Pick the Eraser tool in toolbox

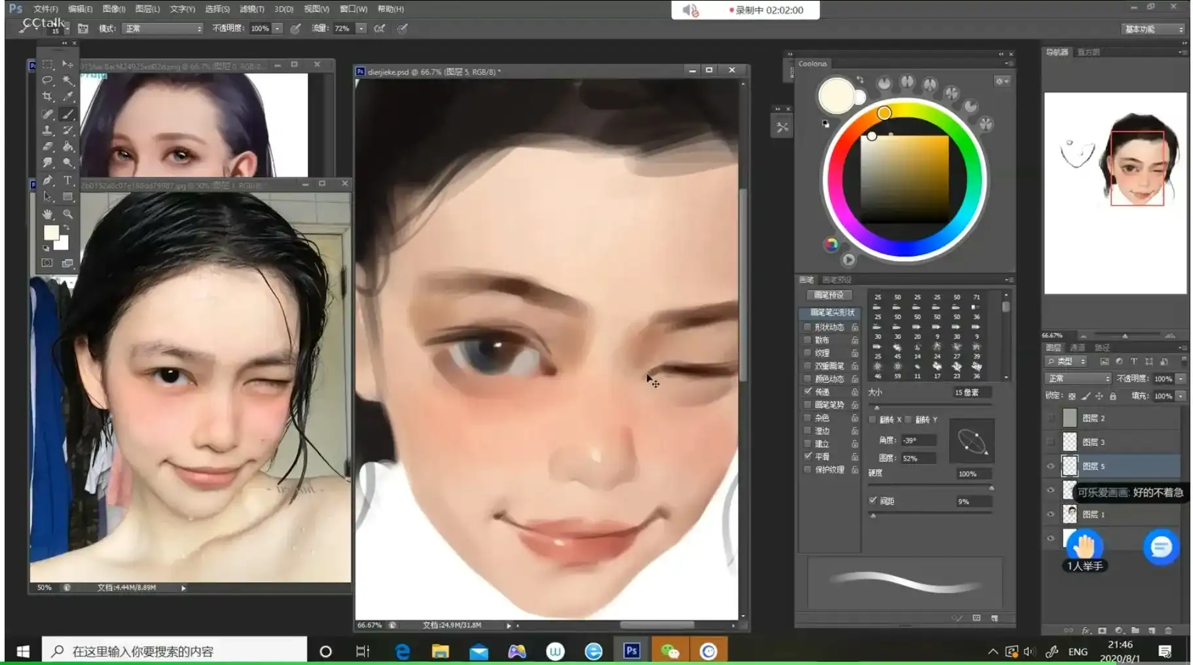47,147
